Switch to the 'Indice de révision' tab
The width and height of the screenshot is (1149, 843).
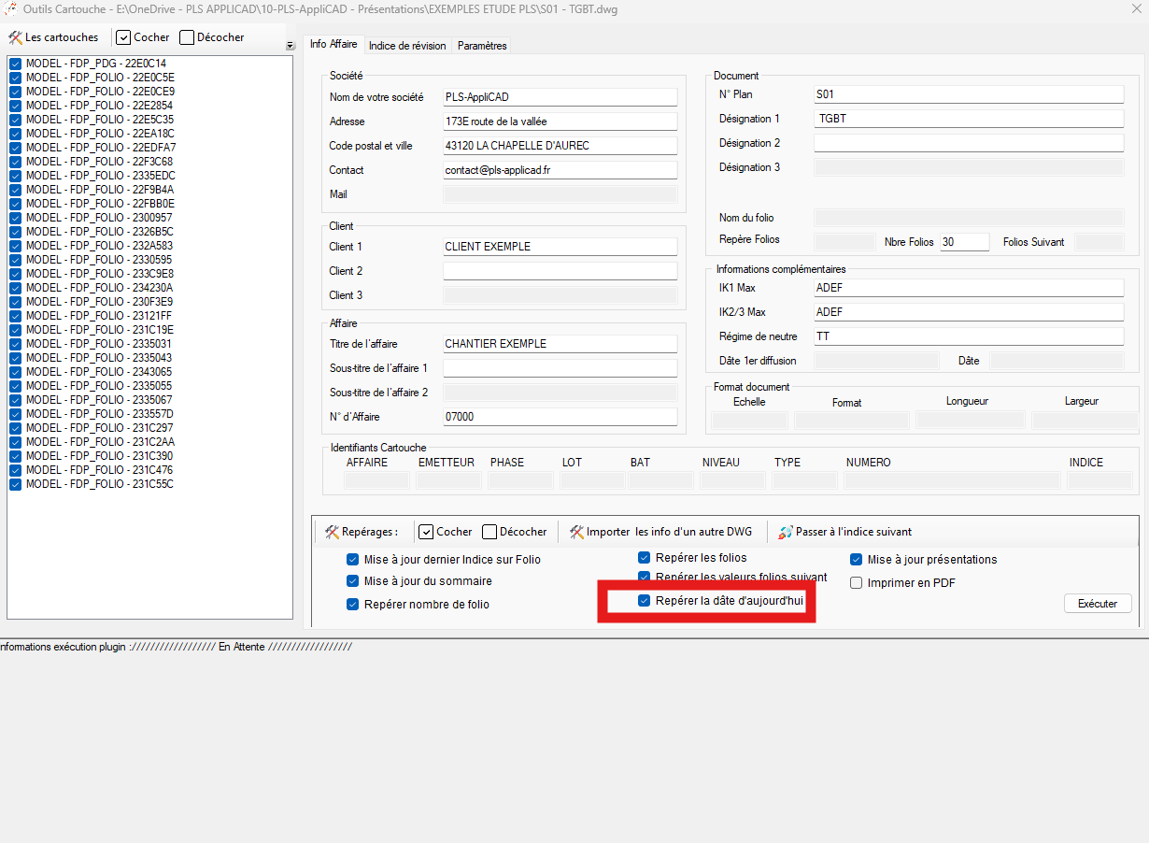click(408, 45)
